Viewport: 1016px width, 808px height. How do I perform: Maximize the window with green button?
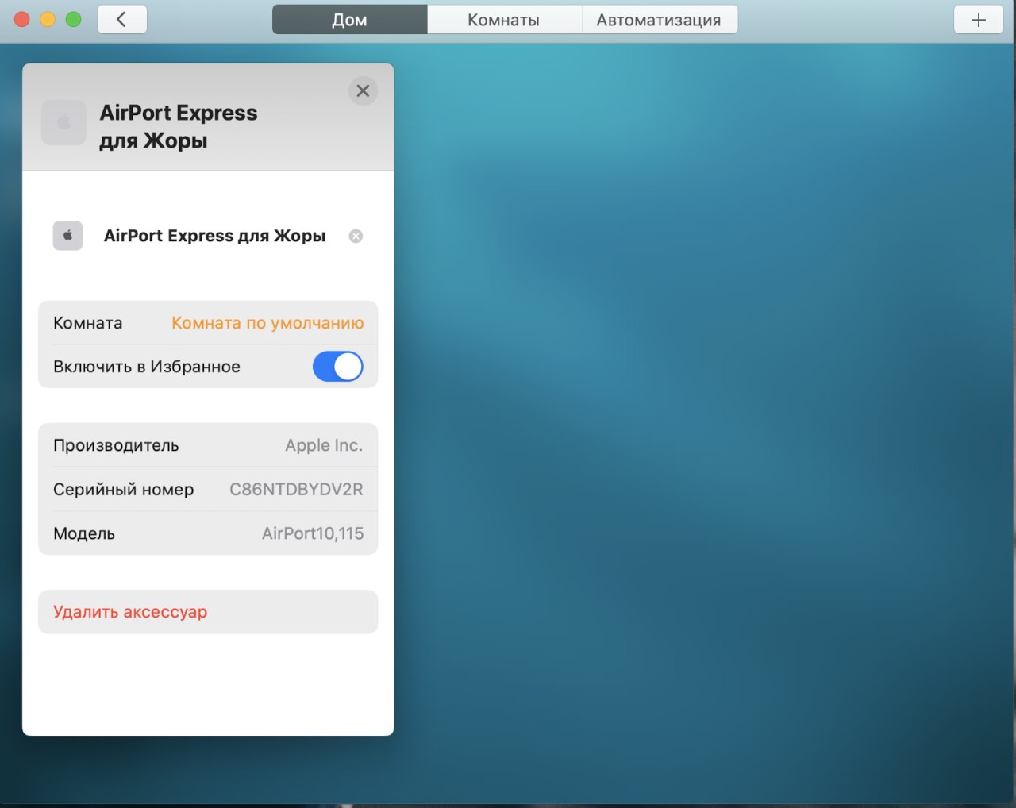[x=73, y=19]
